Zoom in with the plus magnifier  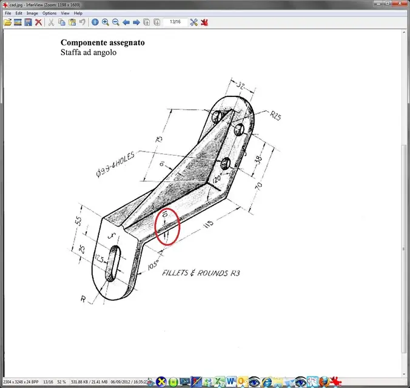pos(106,22)
